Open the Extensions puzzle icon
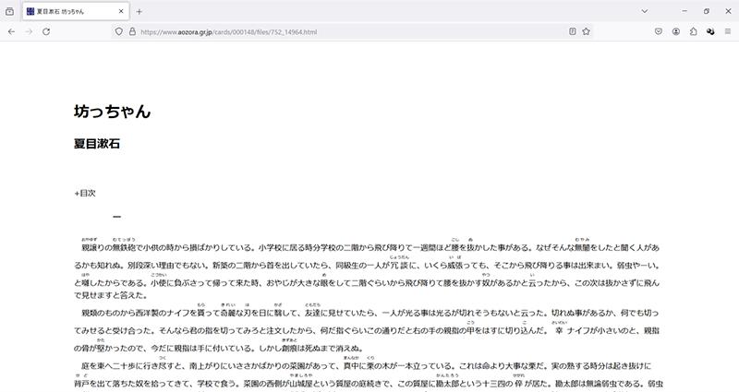This screenshot has height=392, width=739. point(694,31)
